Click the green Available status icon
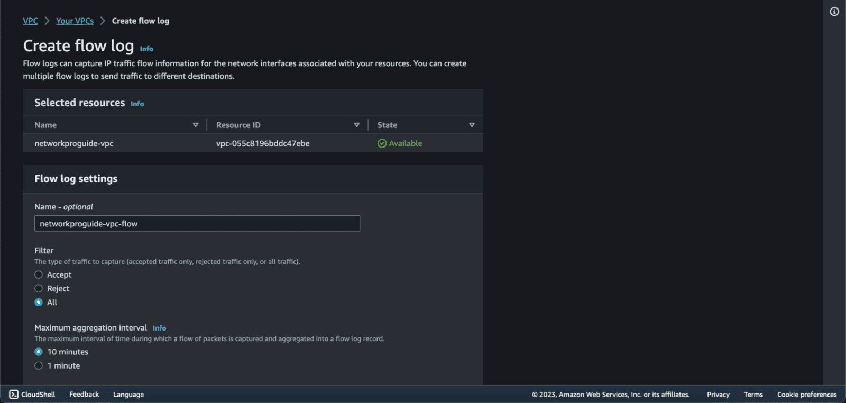This screenshot has height=403, width=846. click(x=382, y=143)
